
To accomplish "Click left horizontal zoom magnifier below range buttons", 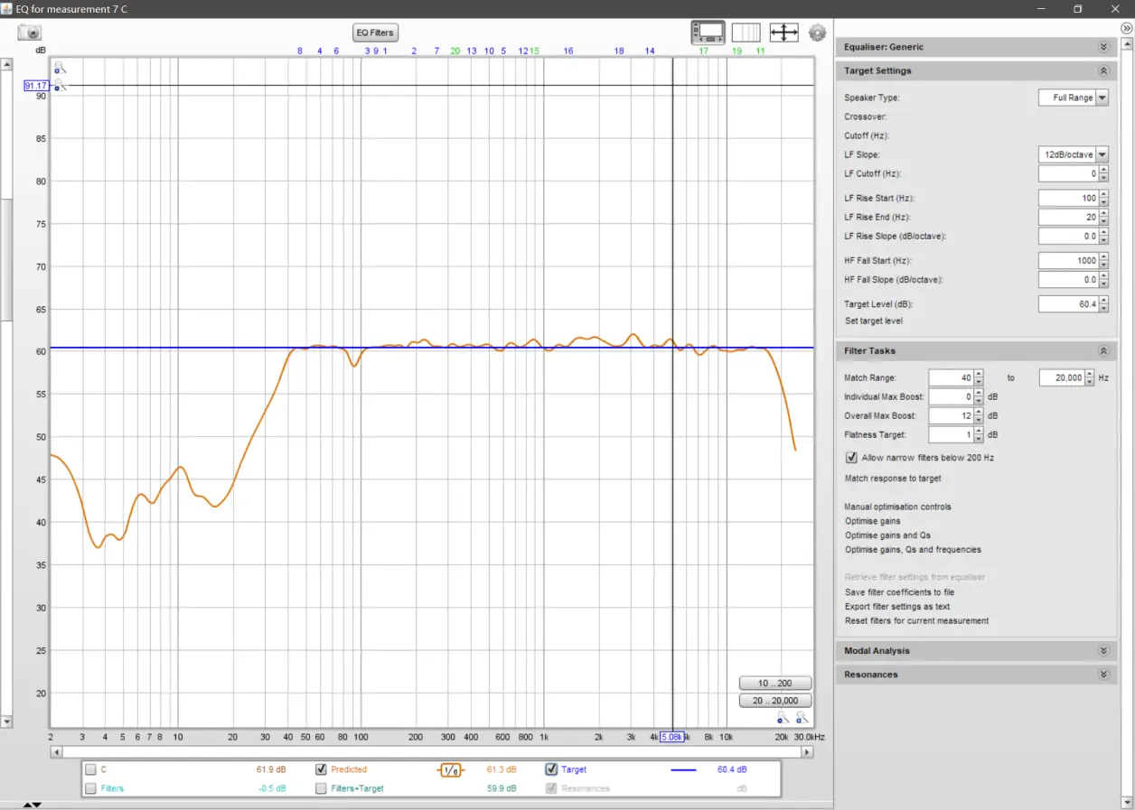I will pyautogui.click(x=783, y=718).
